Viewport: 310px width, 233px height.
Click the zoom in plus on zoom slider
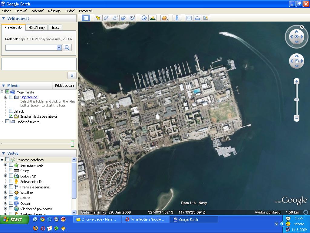coord(297,81)
